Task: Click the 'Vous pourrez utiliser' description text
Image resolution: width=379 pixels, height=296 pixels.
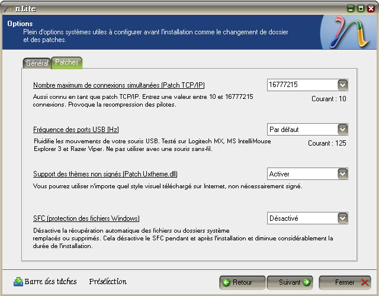Action: coord(168,186)
